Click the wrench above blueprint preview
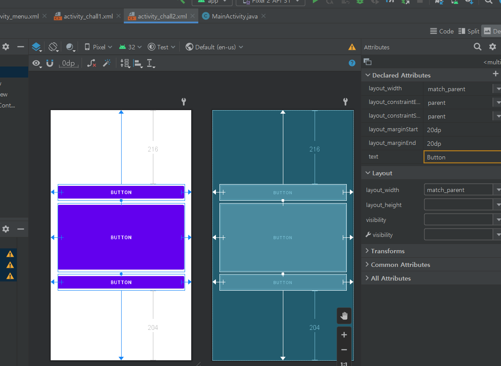The image size is (501, 366). point(345,102)
